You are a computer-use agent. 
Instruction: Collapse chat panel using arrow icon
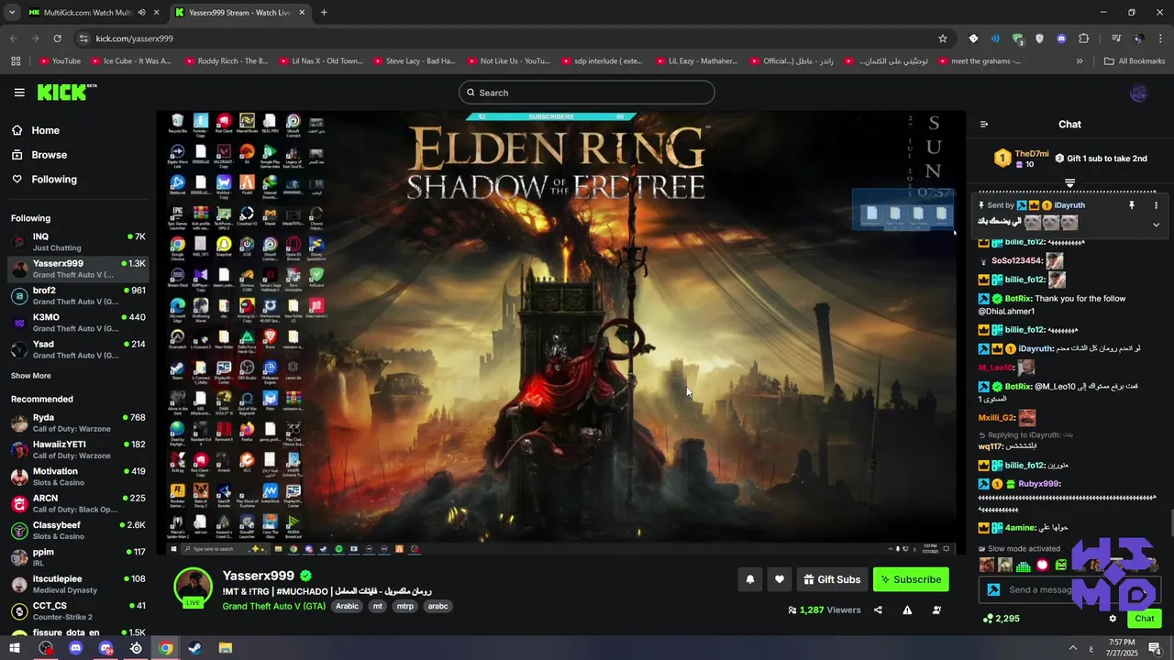click(x=984, y=125)
